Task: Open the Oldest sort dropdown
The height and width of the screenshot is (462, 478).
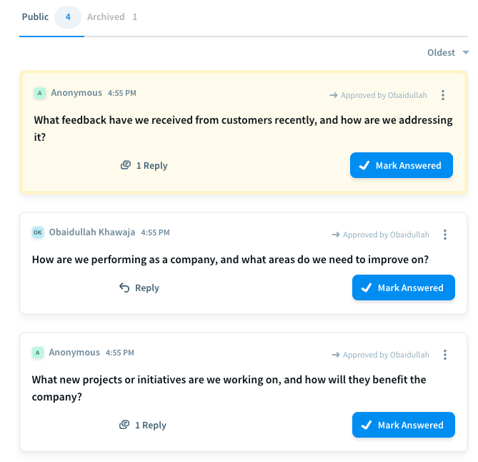Action: 447,52
